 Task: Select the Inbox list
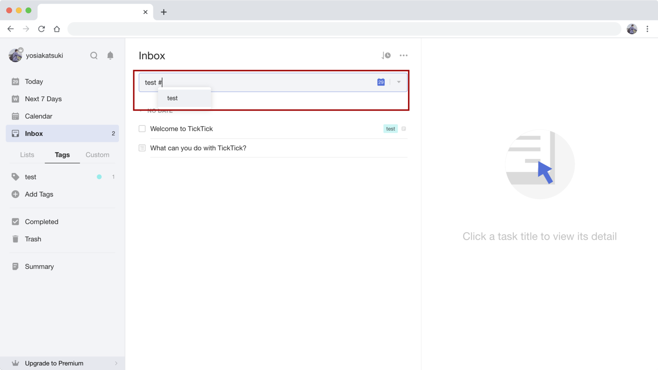(63, 134)
